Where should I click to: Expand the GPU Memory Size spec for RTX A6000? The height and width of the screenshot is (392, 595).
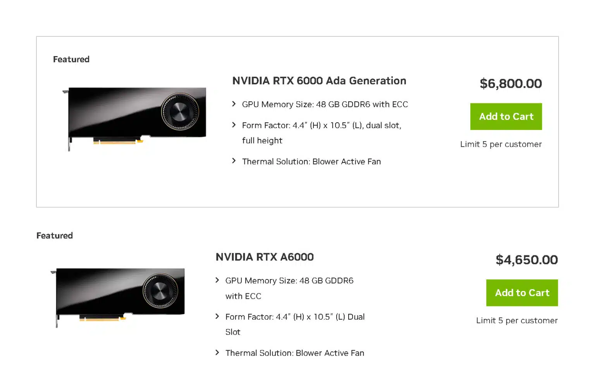(x=217, y=280)
